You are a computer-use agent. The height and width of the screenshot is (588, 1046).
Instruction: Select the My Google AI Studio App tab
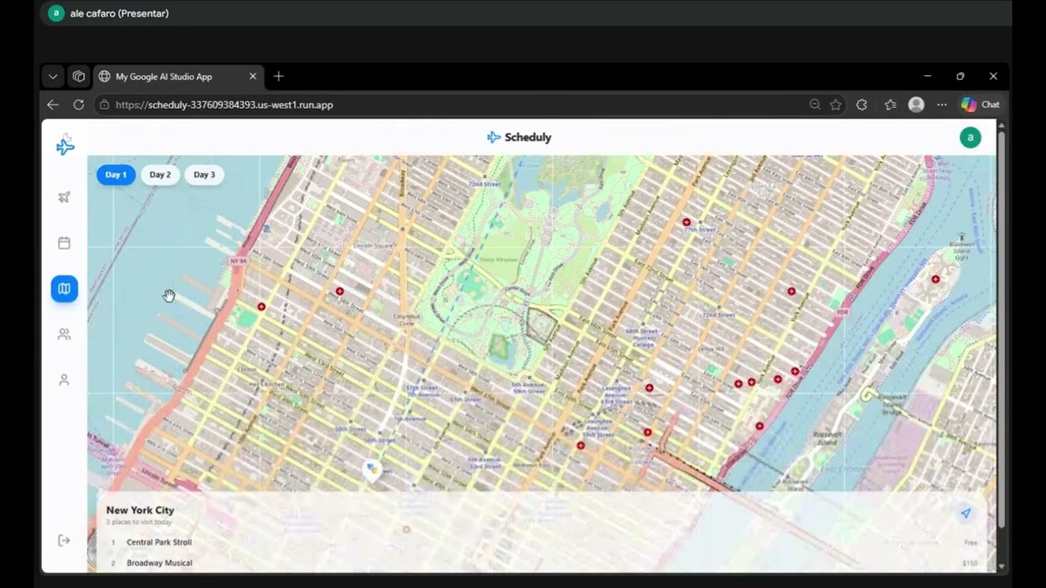179,76
